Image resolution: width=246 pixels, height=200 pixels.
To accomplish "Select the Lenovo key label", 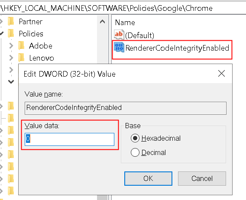I will [42, 58].
